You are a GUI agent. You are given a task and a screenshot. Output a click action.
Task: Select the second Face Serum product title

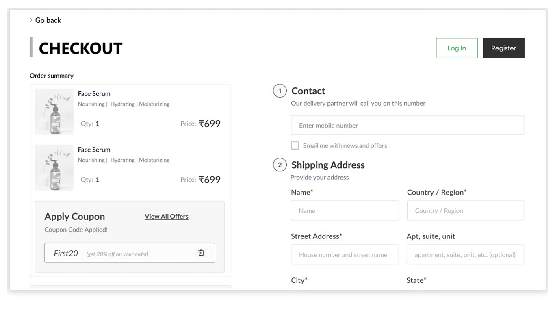(94, 149)
